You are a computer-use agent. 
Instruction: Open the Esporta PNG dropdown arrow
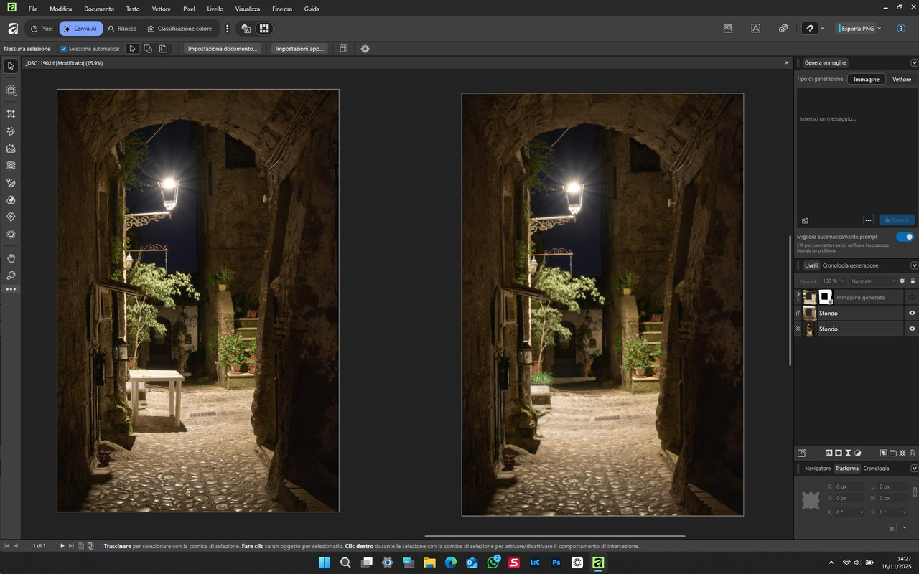tap(880, 29)
